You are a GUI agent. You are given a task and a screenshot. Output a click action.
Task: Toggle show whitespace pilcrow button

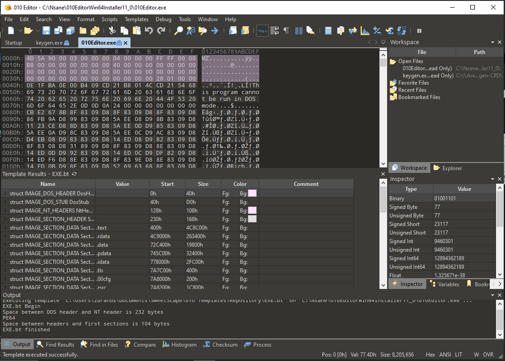[x=286, y=31]
